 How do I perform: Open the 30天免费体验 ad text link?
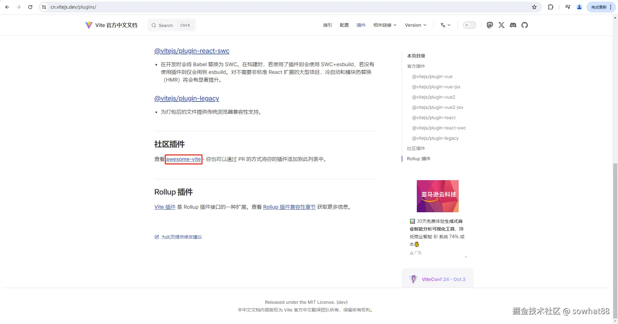click(x=437, y=233)
